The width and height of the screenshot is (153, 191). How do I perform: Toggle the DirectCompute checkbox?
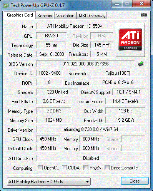tap(107, 168)
